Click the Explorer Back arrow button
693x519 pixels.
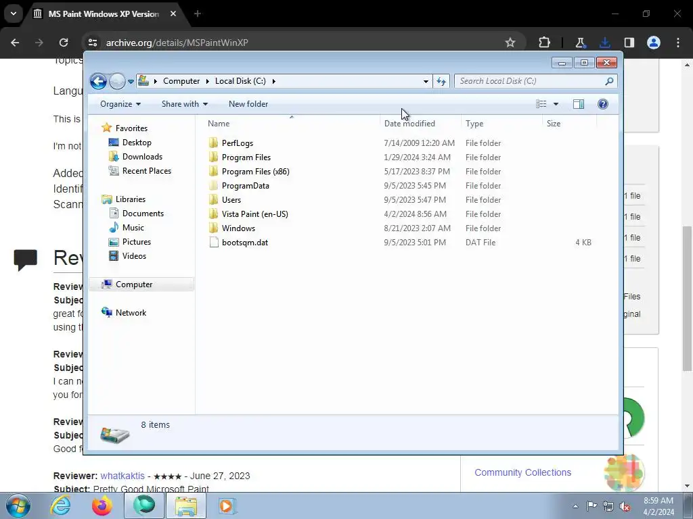point(98,81)
